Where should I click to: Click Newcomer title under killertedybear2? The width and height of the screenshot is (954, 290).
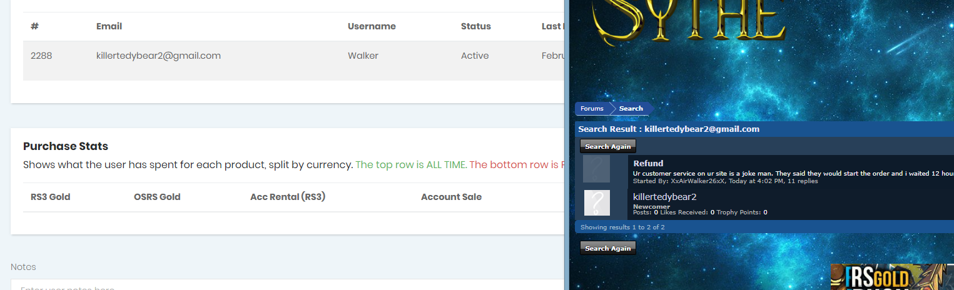click(651, 206)
